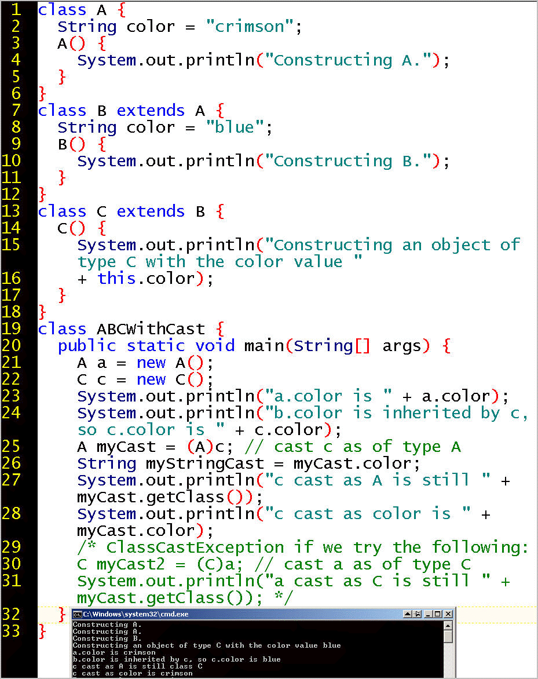Maximize the cmd.exe window
The image size is (538, 679).
tap(438, 614)
